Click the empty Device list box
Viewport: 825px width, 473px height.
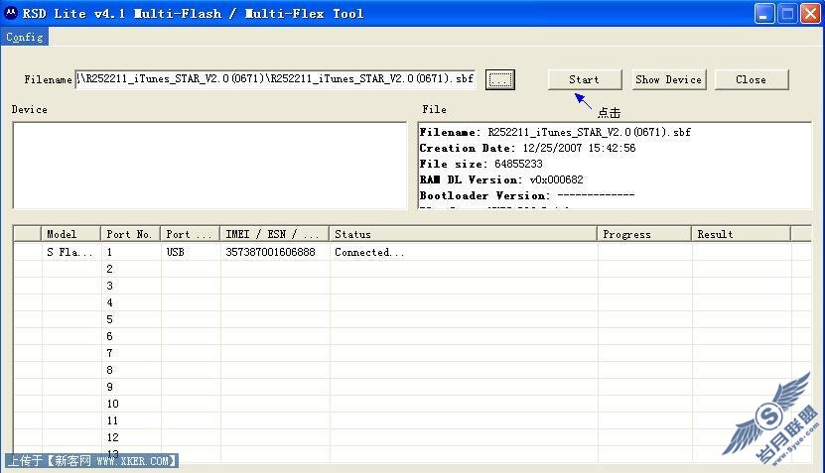tap(209, 166)
